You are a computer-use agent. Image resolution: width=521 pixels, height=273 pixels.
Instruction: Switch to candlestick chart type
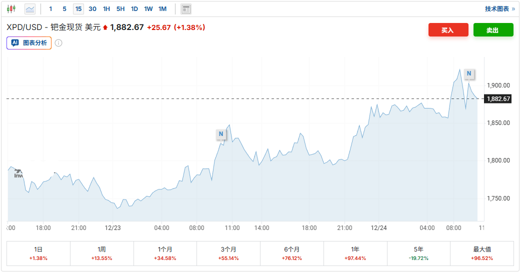point(11,9)
